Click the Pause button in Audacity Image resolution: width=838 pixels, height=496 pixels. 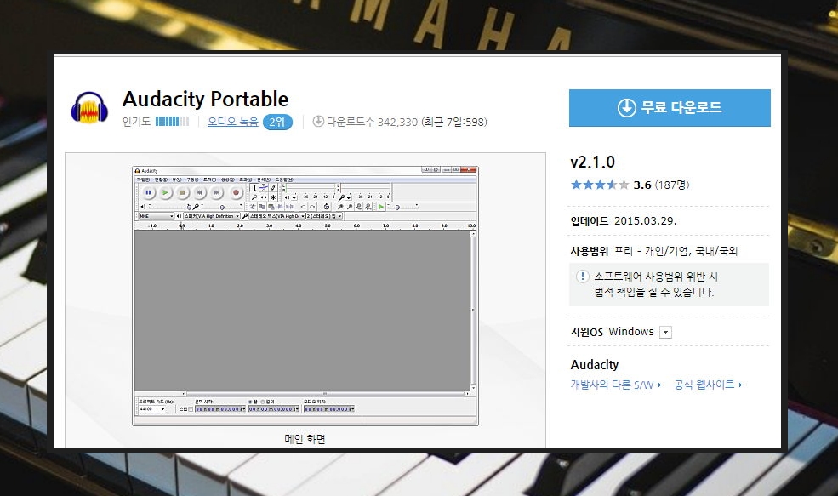tap(148, 192)
